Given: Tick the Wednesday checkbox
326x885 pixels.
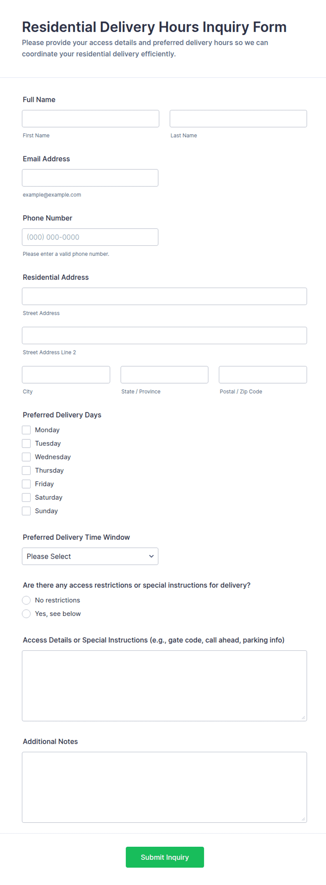Looking at the screenshot, I should (26, 457).
